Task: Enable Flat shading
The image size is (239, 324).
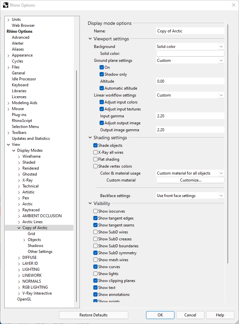Action: [95, 159]
